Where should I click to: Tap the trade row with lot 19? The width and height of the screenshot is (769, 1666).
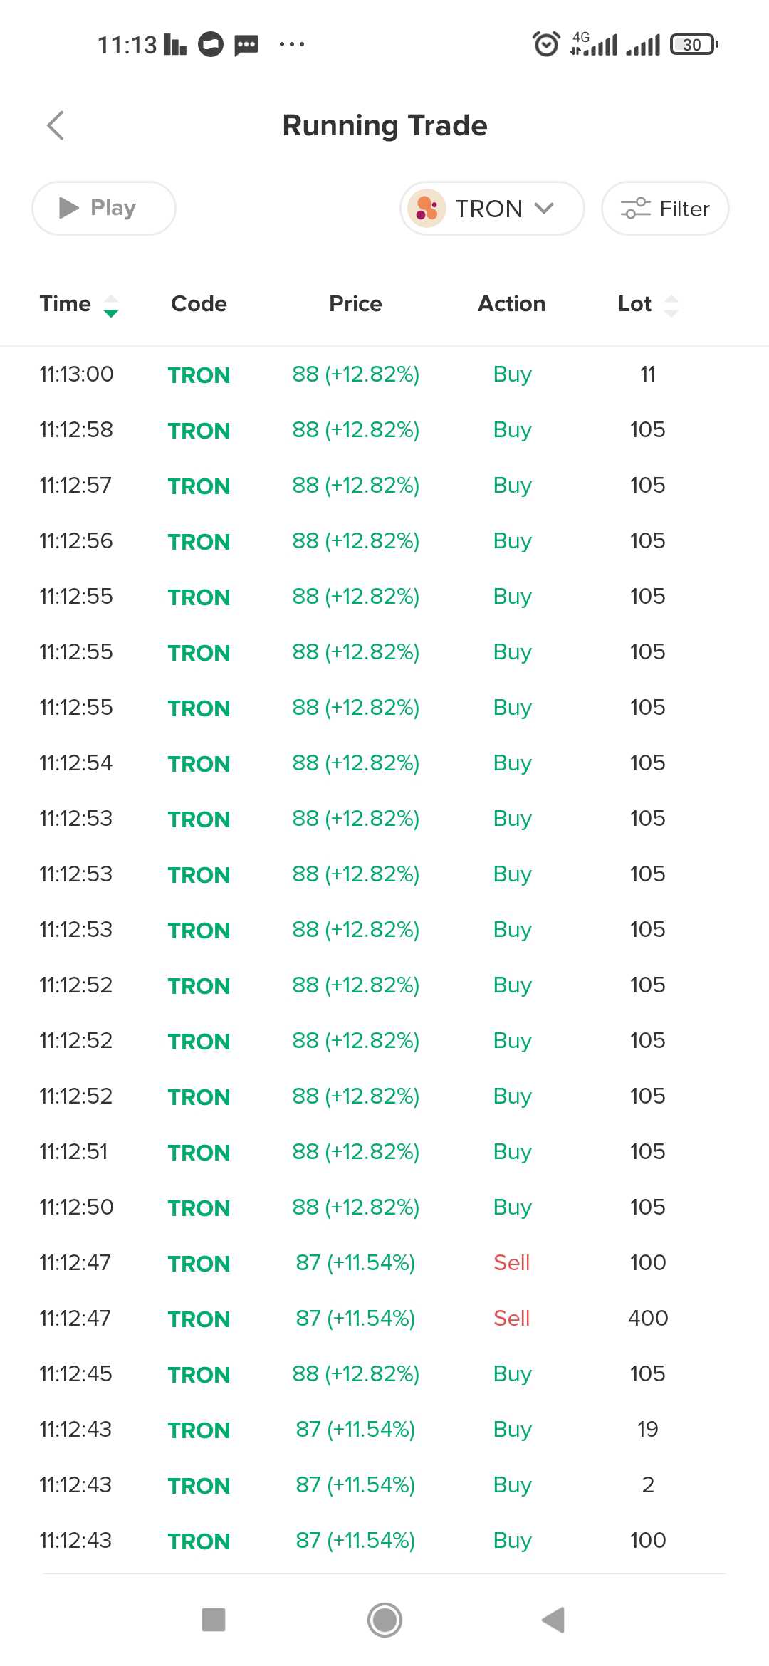pos(384,1429)
